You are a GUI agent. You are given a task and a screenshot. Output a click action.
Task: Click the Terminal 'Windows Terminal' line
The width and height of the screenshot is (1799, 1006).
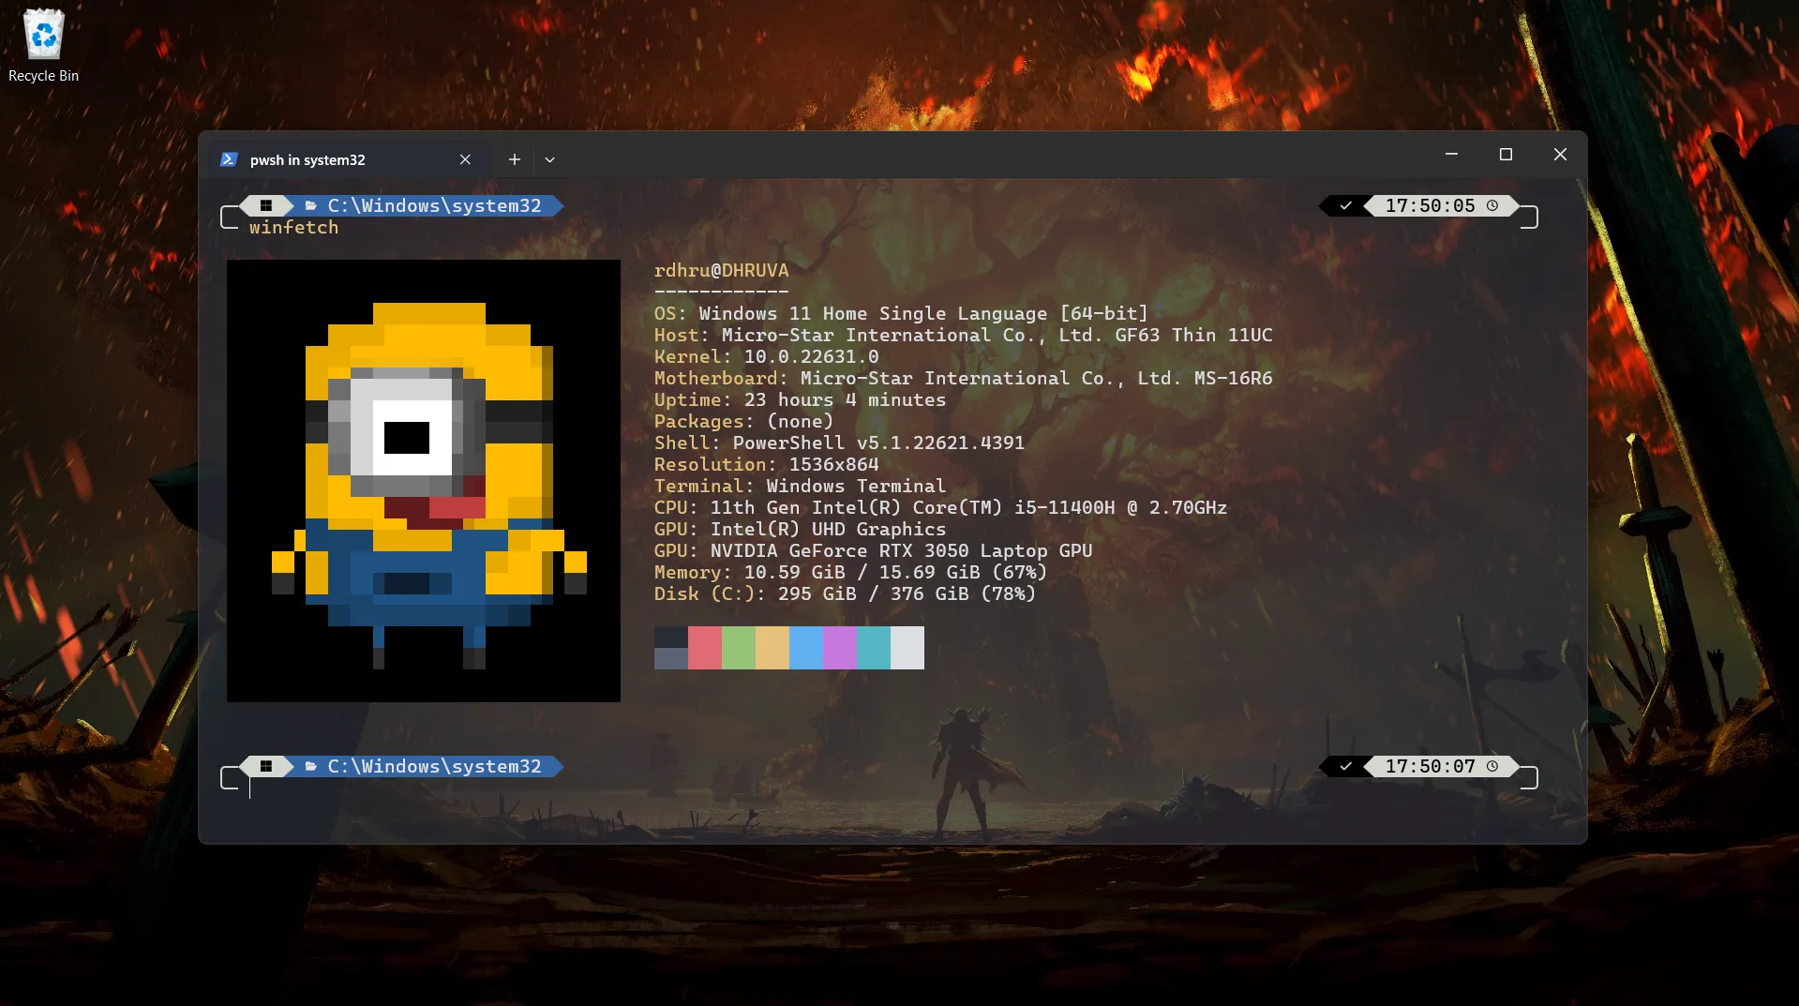pyautogui.click(x=801, y=487)
